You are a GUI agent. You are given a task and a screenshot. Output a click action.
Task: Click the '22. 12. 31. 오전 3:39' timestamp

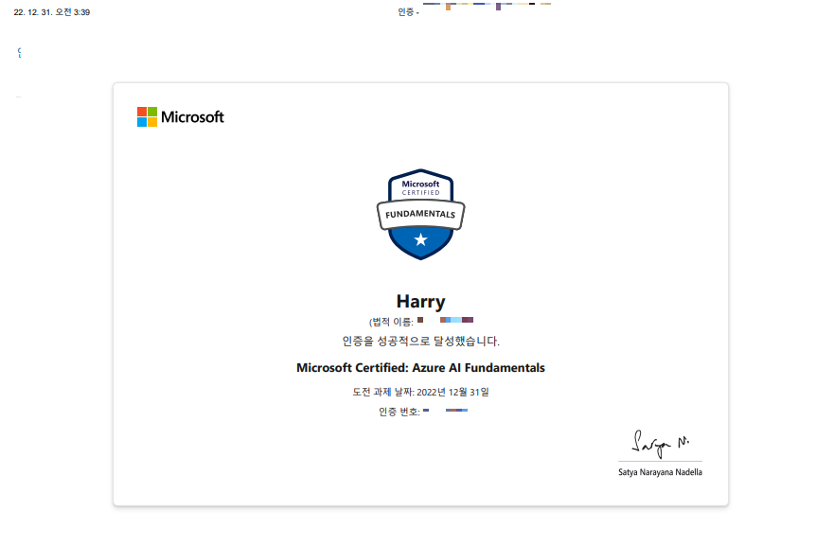51,12
